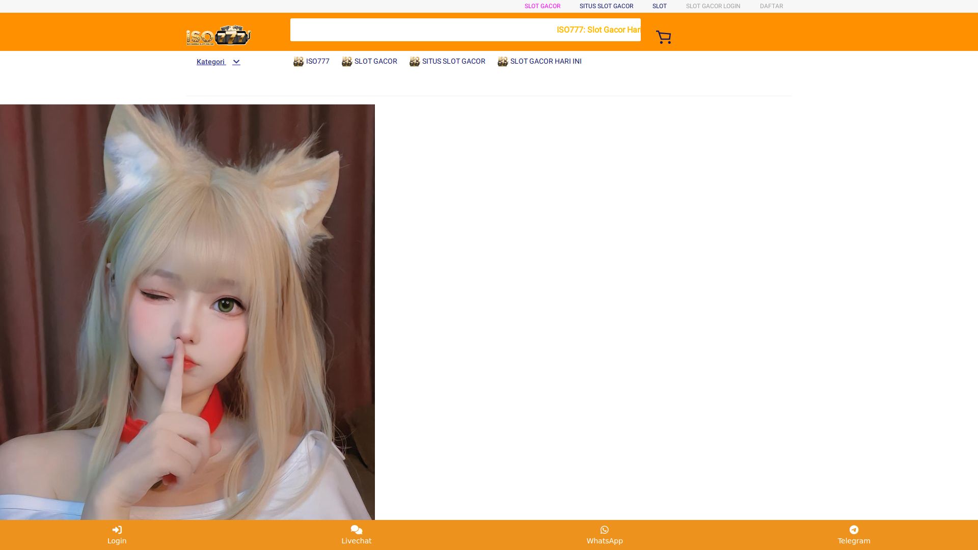Open SLOT GACOR LOGIN link

(713, 6)
